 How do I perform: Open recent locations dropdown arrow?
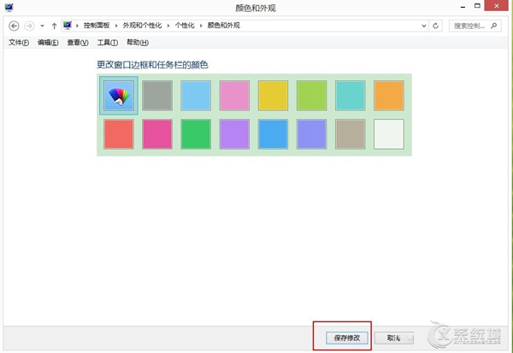click(x=42, y=26)
